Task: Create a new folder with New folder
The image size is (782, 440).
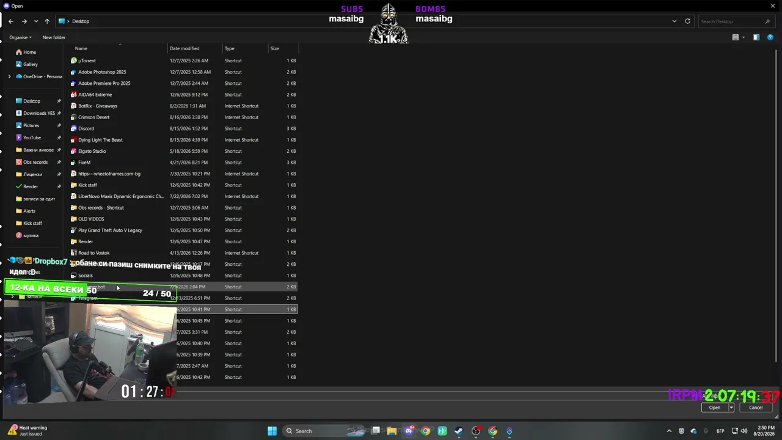Action: 54,37
